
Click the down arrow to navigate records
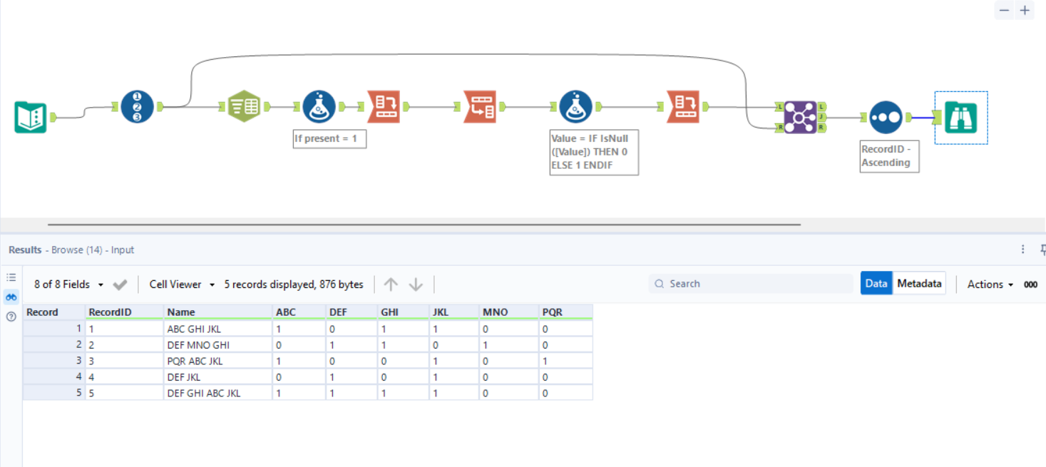tap(415, 284)
